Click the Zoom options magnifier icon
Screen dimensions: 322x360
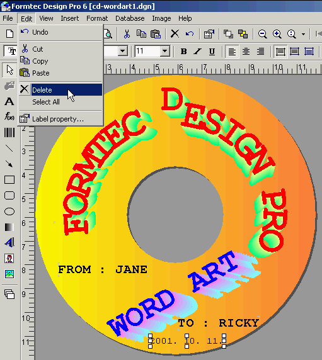291,34
